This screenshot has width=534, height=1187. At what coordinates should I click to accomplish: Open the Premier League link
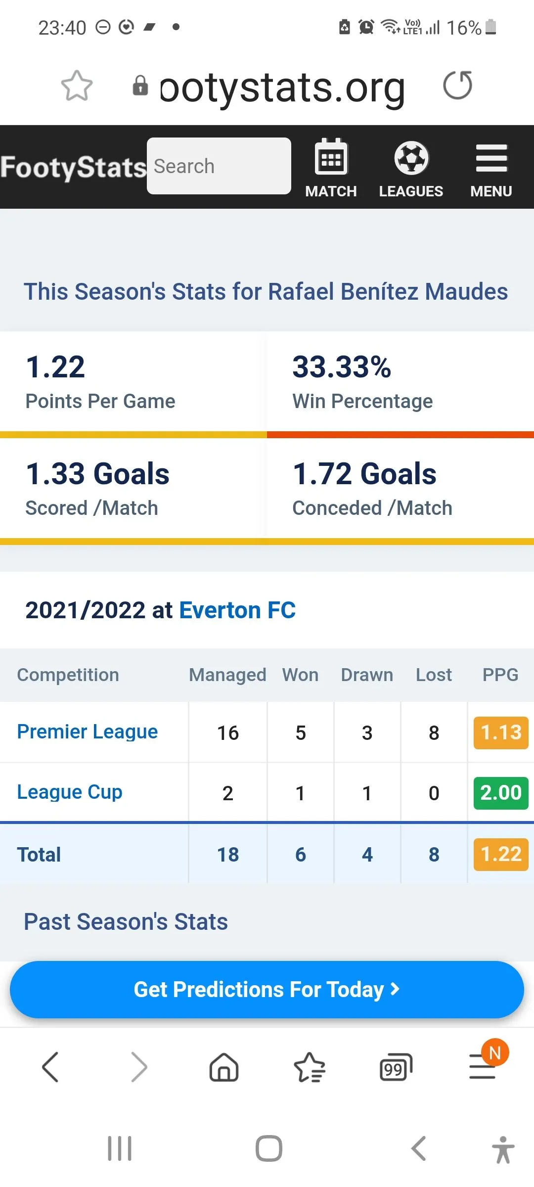[88, 732]
